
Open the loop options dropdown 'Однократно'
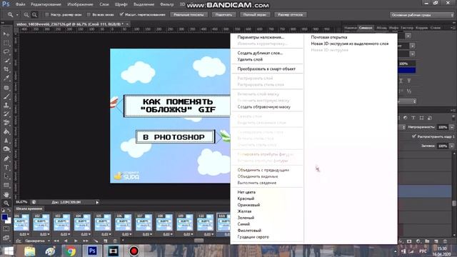[x=37, y=241]
